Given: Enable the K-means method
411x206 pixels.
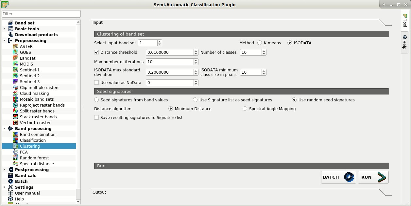Looking at the screenshot, I should [x=260, y=43].
